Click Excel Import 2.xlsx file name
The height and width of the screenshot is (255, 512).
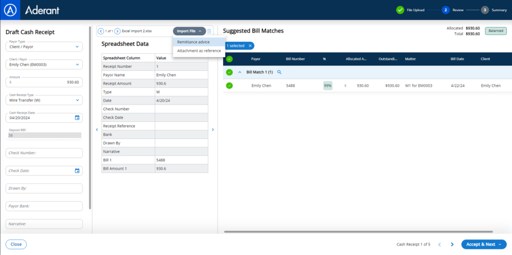[137, 31]
